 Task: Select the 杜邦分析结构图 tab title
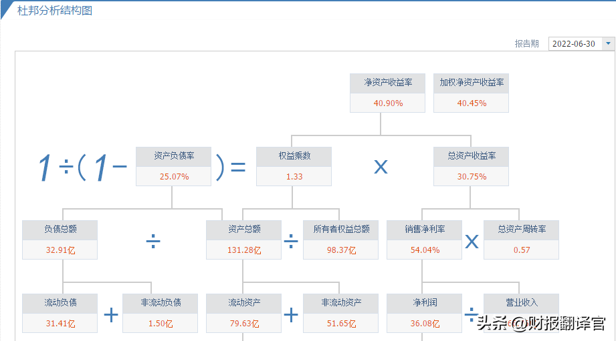pos(55,11)
